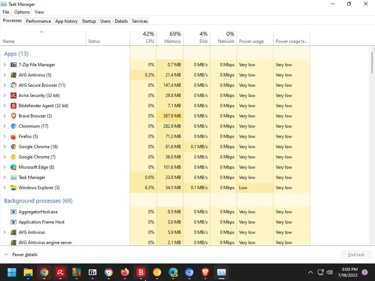Open File Explorer from the taskbar
This screenshot has height=281, width=375.
coord(28,272)
